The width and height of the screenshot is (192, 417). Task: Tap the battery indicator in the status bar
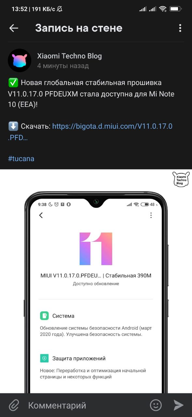point(176,9)
